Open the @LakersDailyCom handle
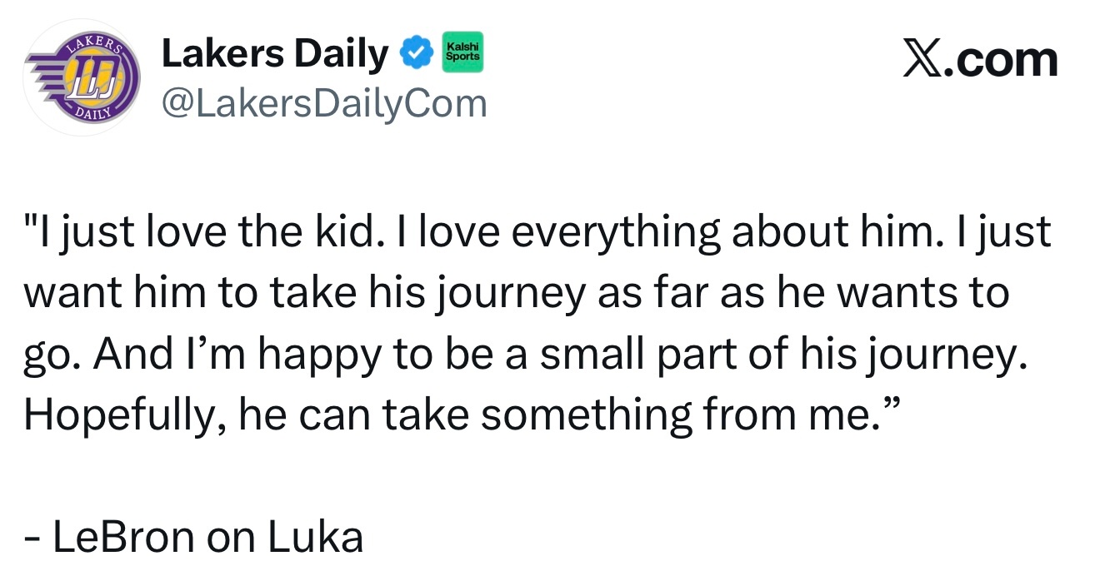The image size is (1100, 561). coord(323,104)
